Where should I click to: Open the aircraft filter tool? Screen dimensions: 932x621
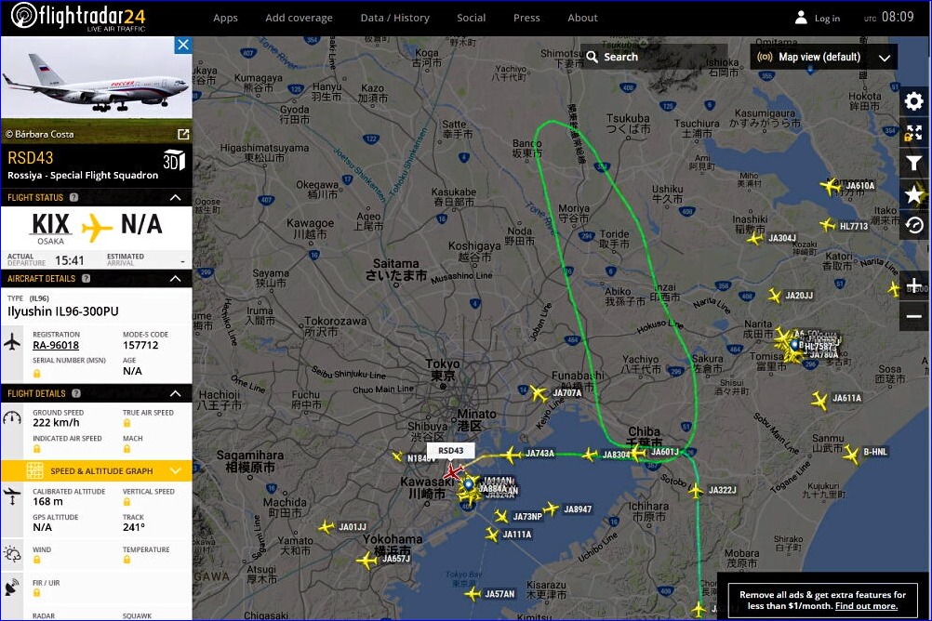[913, 163]
